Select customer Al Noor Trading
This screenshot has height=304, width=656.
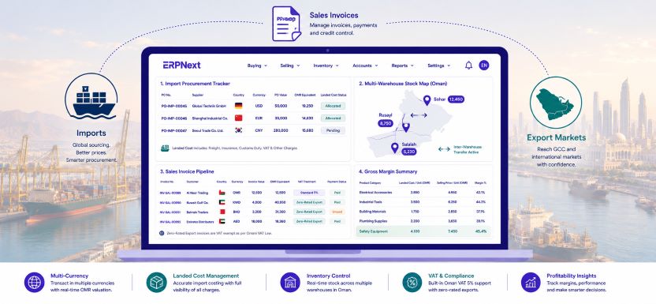pos(197,193)
